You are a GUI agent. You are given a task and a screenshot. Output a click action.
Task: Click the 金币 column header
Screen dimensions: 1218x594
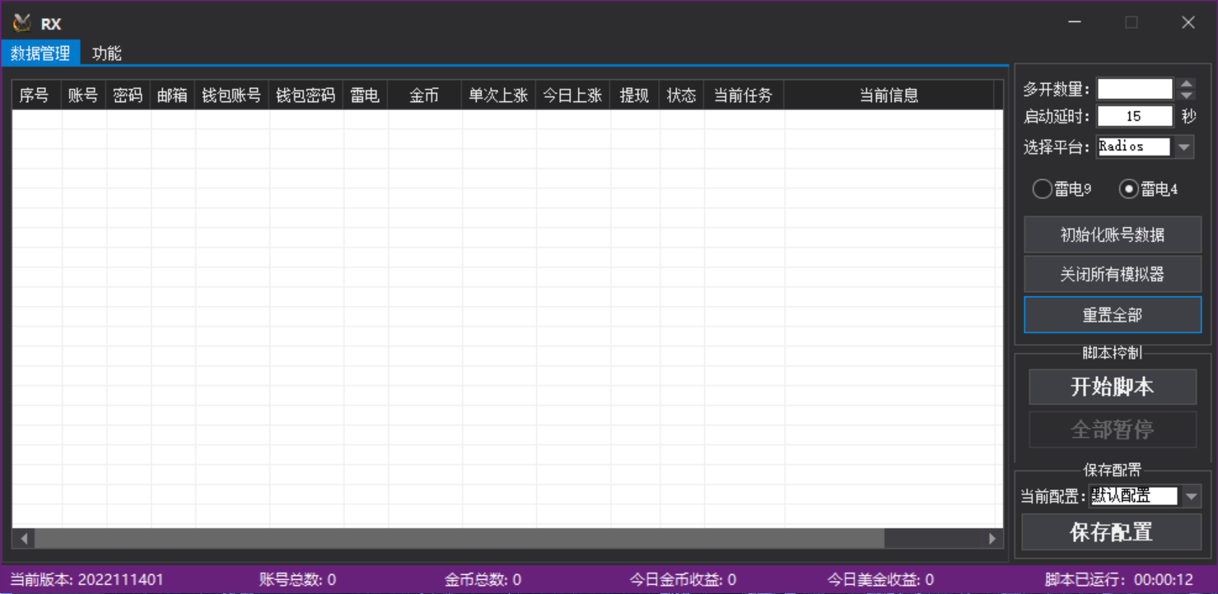pos(424,95)
